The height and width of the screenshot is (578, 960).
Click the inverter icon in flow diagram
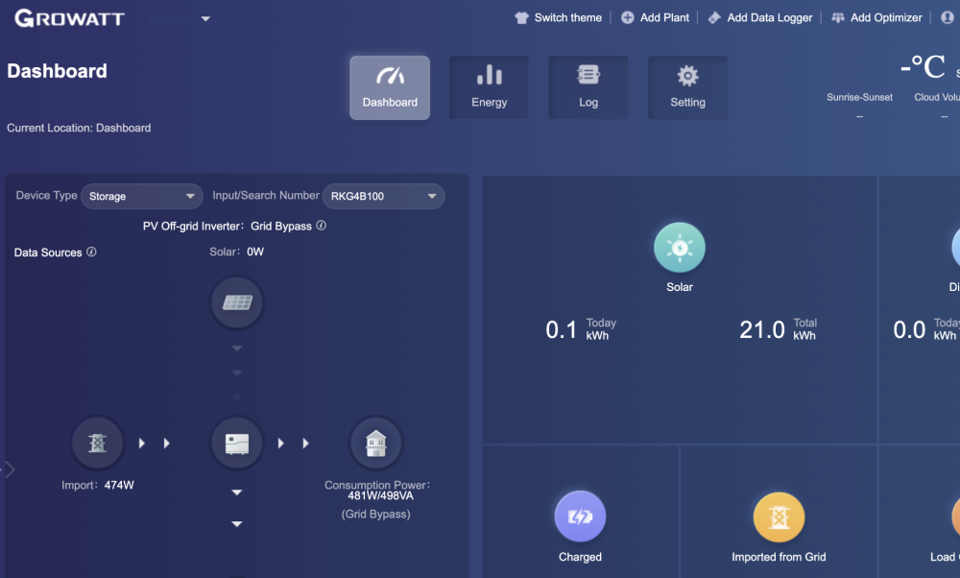(x=237, y=444)
